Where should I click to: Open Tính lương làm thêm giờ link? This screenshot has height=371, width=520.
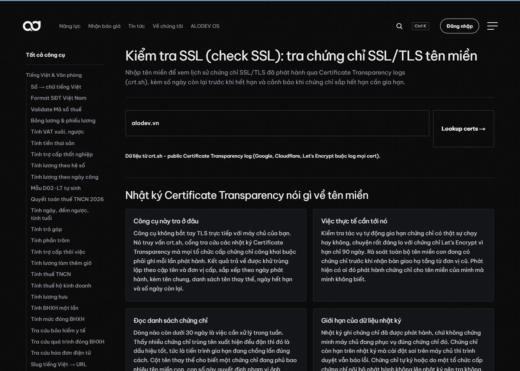pyautogui.click(x=61, y=263)
